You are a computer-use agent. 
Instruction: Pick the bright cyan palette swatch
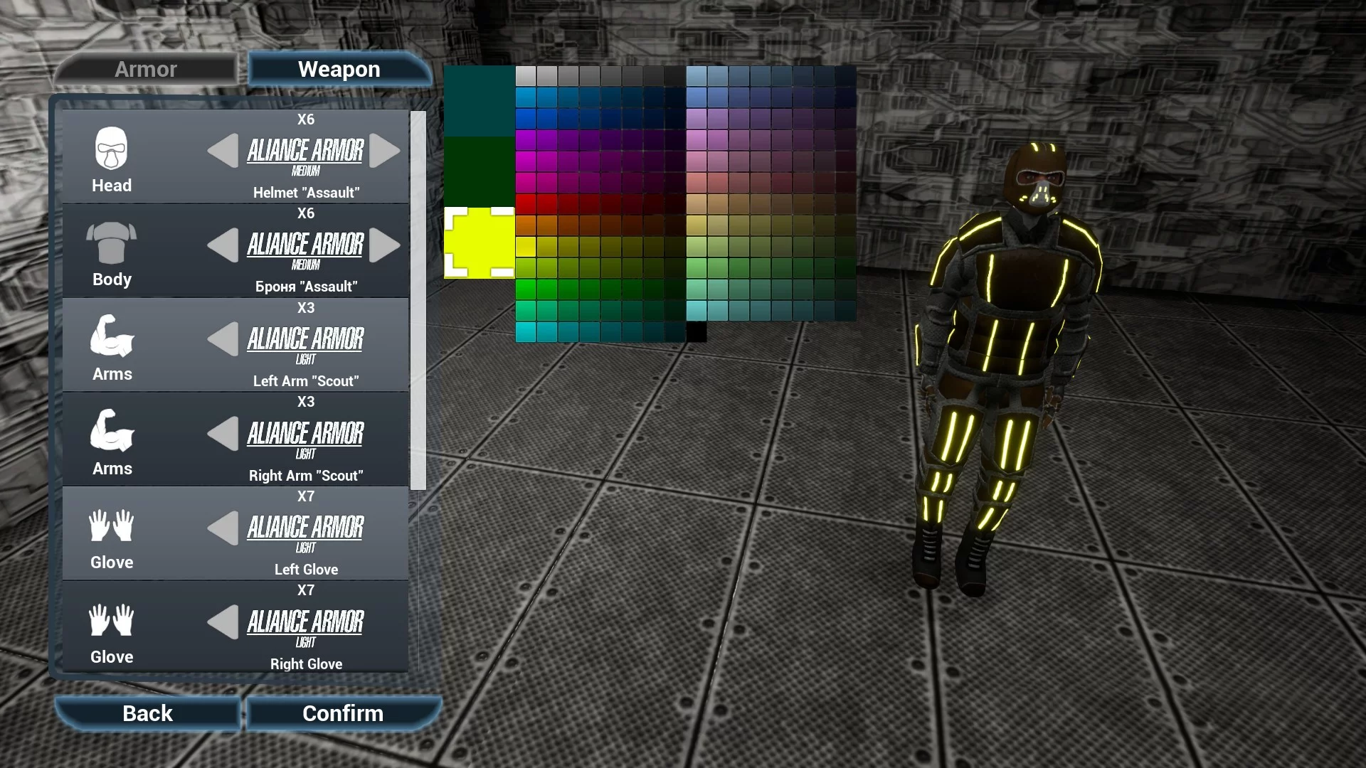[x=526, y=332]
